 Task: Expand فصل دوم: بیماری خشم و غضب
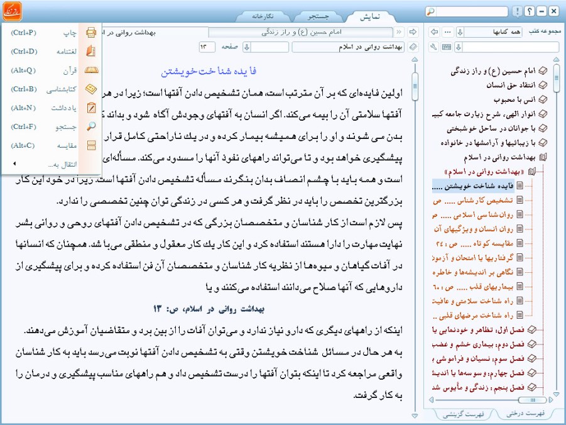531,344
